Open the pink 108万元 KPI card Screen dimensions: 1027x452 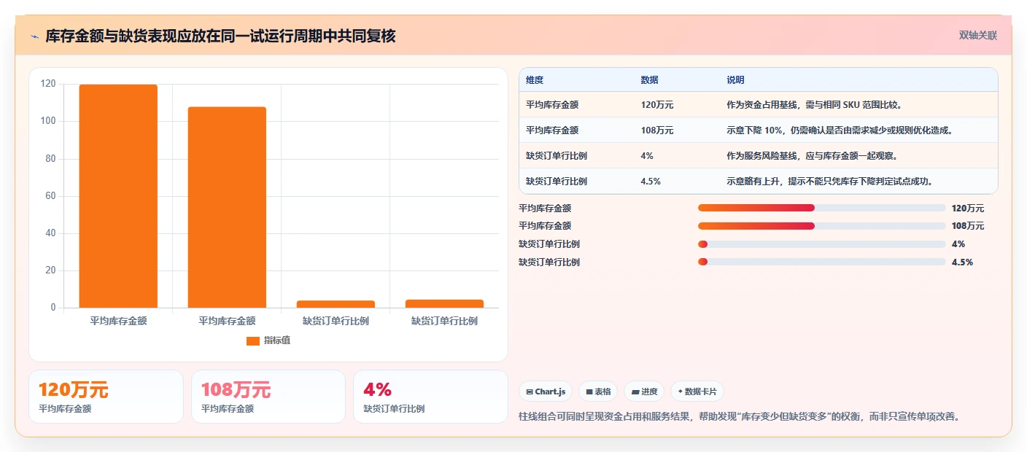(x=268, y=397)
